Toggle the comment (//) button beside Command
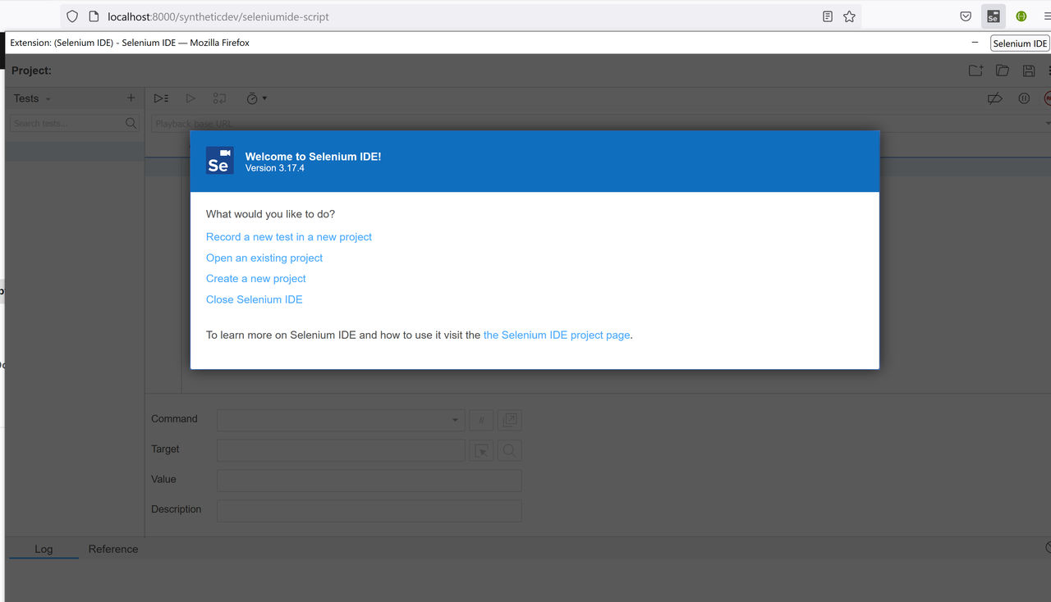The height and width of the screenshot is (602, 1051). tap(481, 420)
